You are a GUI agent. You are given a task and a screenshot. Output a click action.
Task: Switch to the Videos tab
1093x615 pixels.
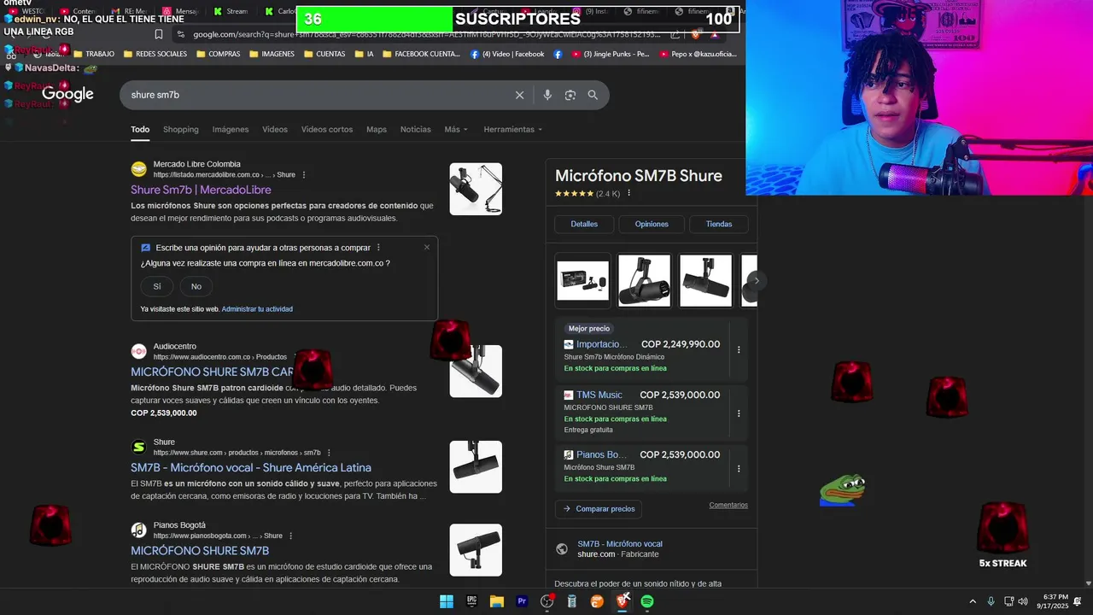[x=275, y=130]
